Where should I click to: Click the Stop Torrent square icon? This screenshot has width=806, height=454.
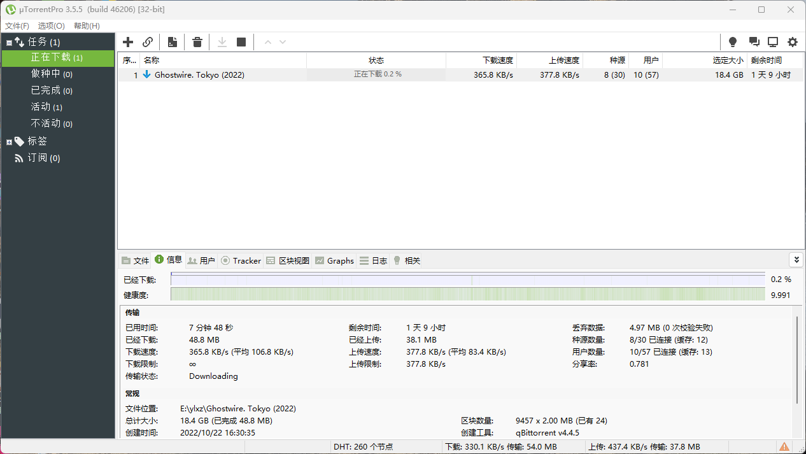click(x=241, y=42)
